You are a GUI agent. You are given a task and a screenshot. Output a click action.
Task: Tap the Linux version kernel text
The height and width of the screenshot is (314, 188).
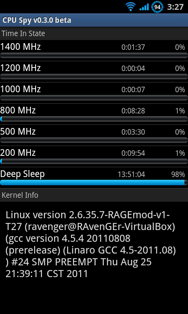90,244
